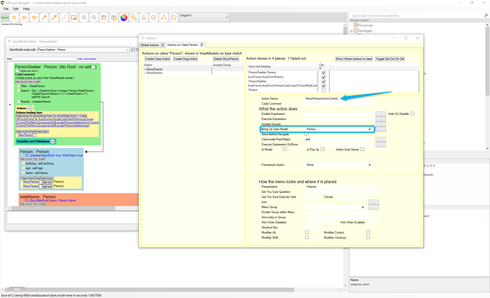
Task: Open the Framework Action dropdown
Action: click(x=369, y=165)
